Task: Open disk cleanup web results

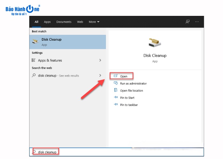Action: click(x=68, y=76)
